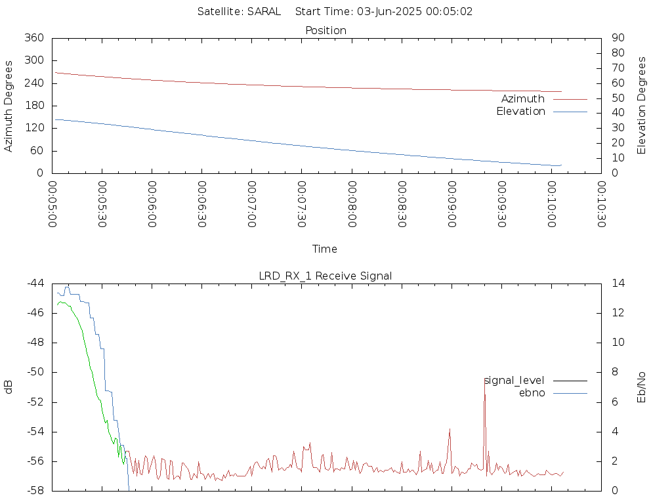
Task: Click the 00:05:30 time tick label
Action: coord(102,204)
